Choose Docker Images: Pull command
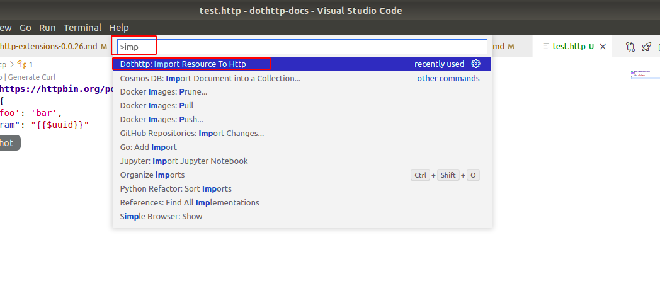The image size is (660, 281). (302, 106)
